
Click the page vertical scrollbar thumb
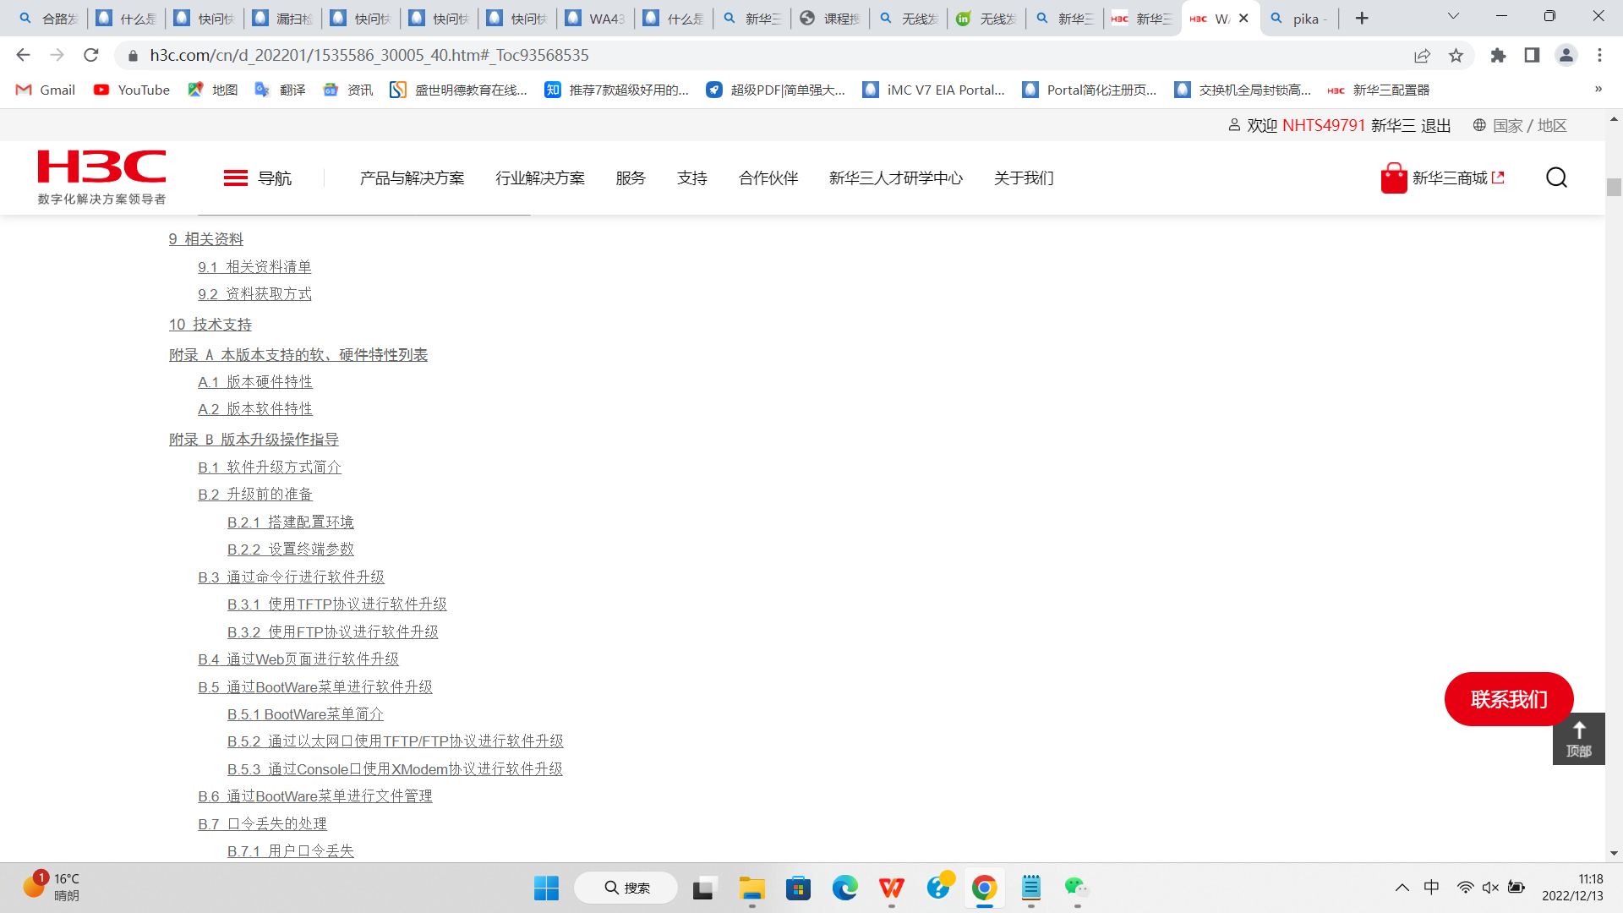coord(1614,188)
